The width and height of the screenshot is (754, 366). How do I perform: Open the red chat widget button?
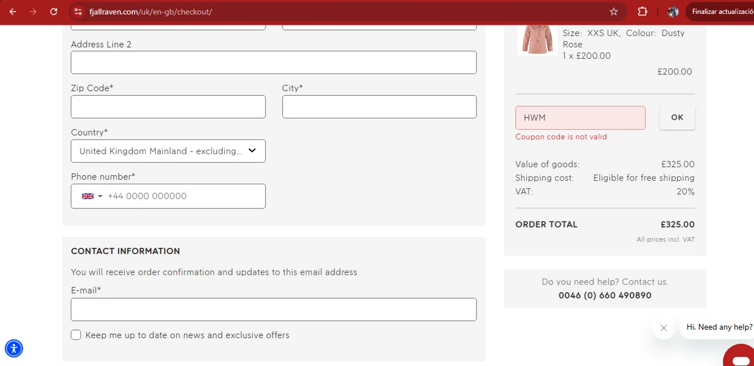[x=740, y=356]
